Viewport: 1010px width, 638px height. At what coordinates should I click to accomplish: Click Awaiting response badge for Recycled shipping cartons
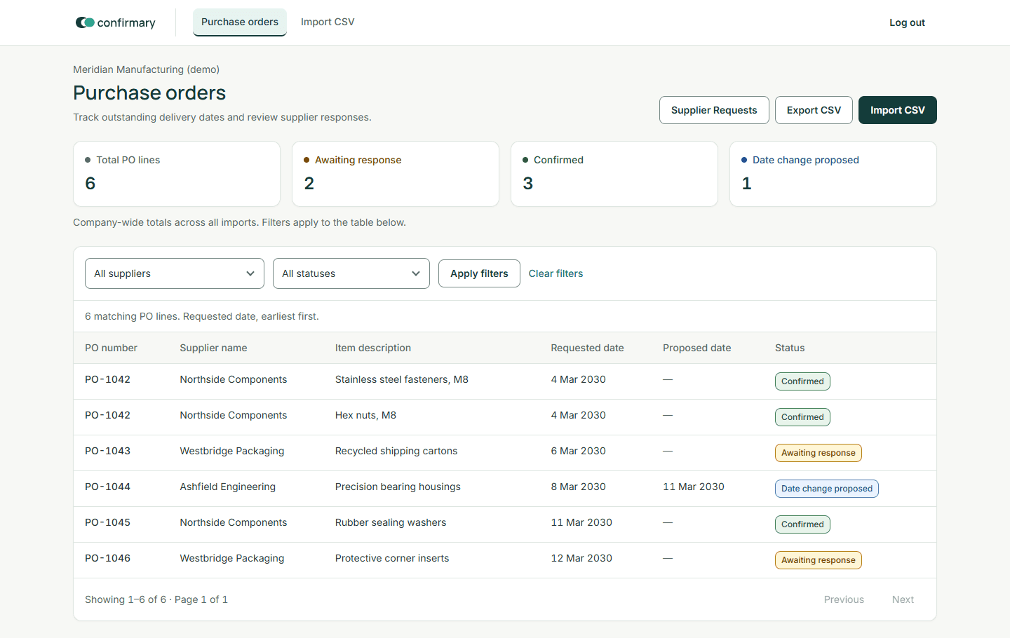(819, 453)
